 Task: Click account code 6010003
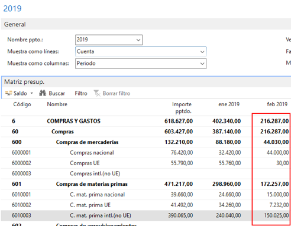click(x=21, y=215)
